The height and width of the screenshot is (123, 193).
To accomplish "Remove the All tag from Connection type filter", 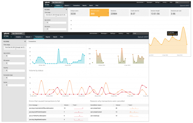I will coord(5,78).
